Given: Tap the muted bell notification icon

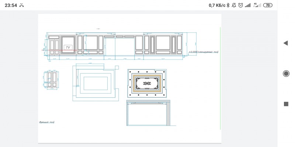Looking at the screenshot, I should point(234,5).
